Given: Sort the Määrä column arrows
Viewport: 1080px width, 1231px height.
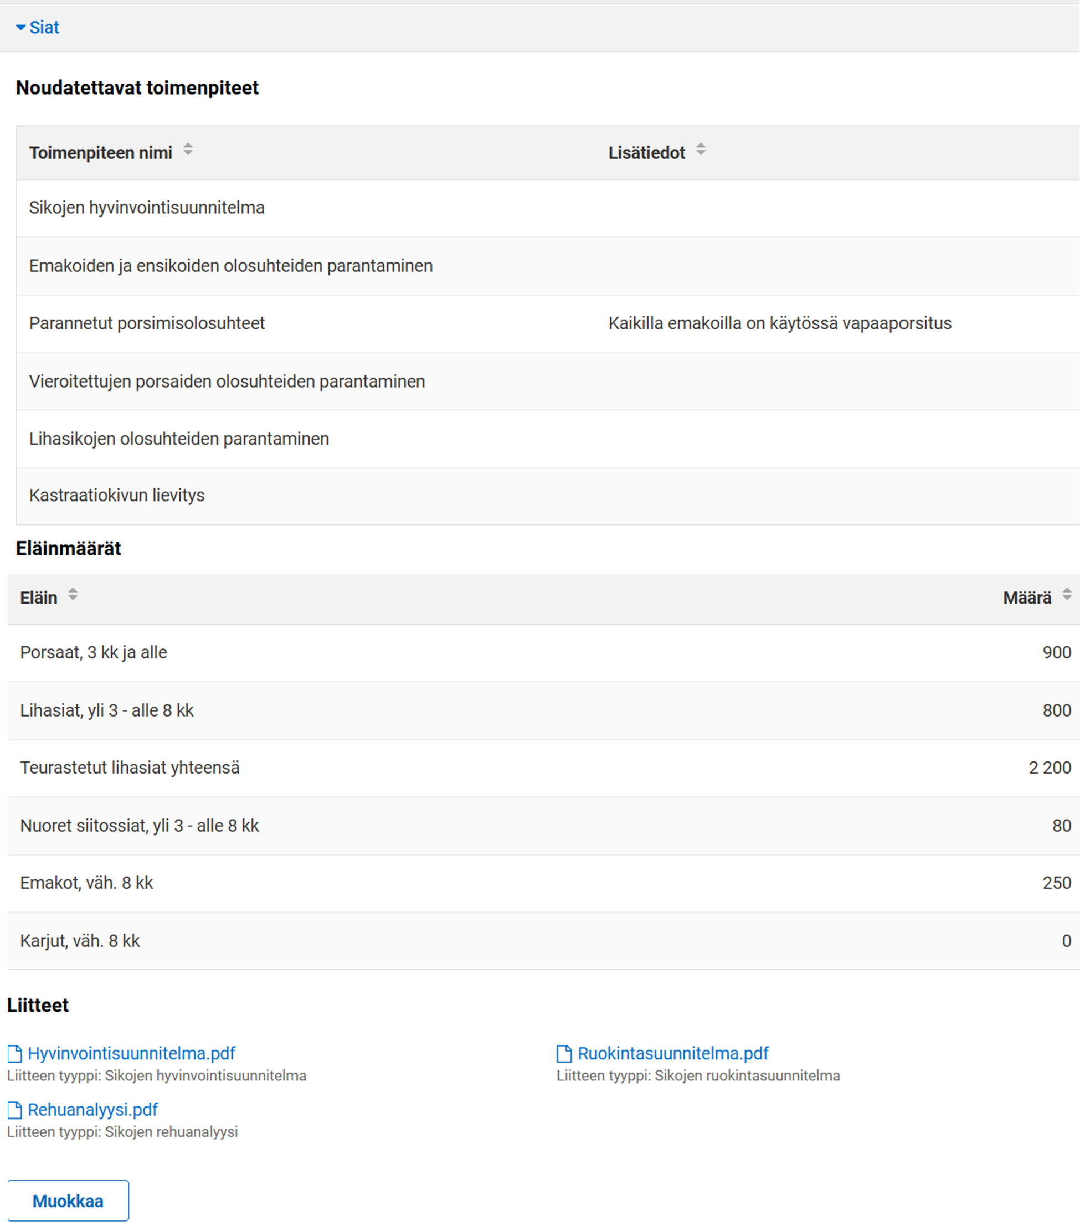Looking at the screenshot, I should (x=1067, y=594).
